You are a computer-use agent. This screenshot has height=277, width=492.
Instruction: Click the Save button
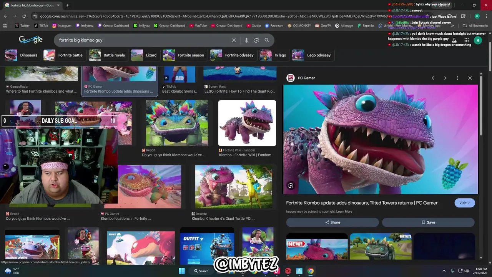[428, 222]
